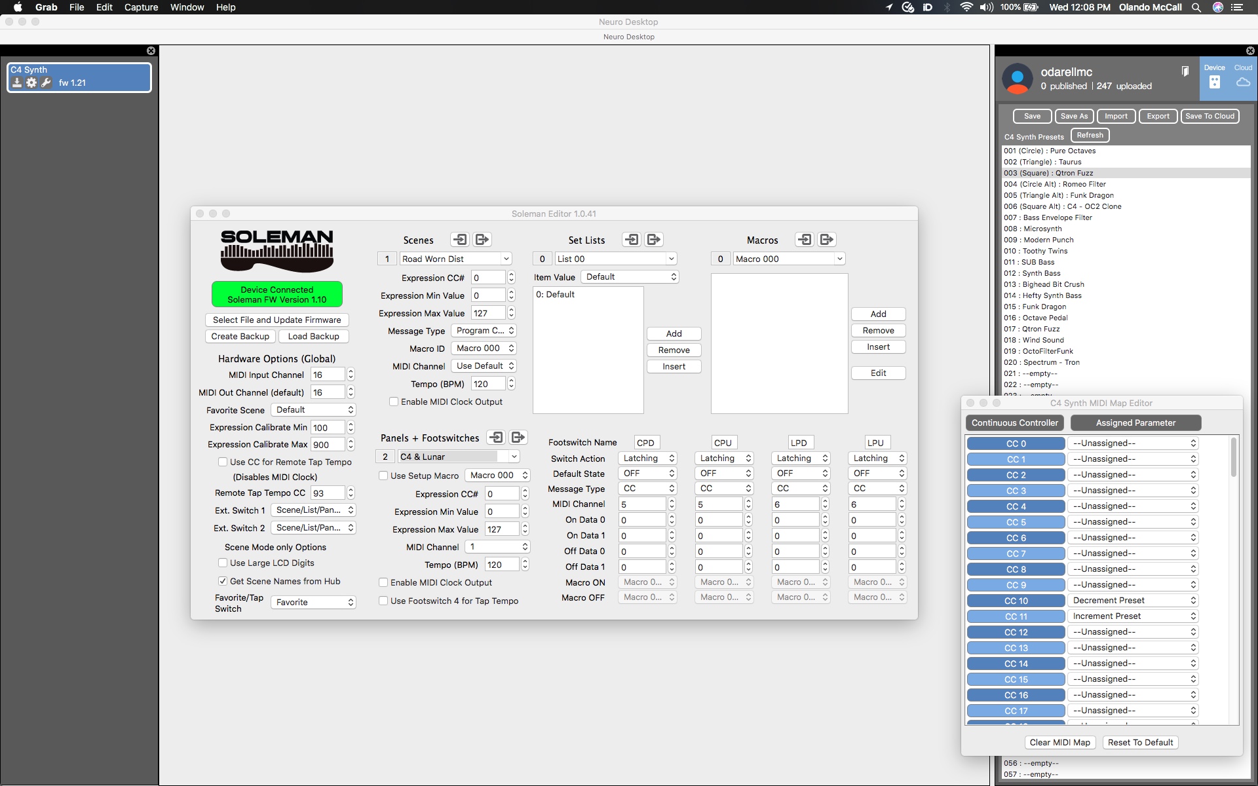Open the Scenes Message Type dropdown

click(x=484, y=331)
